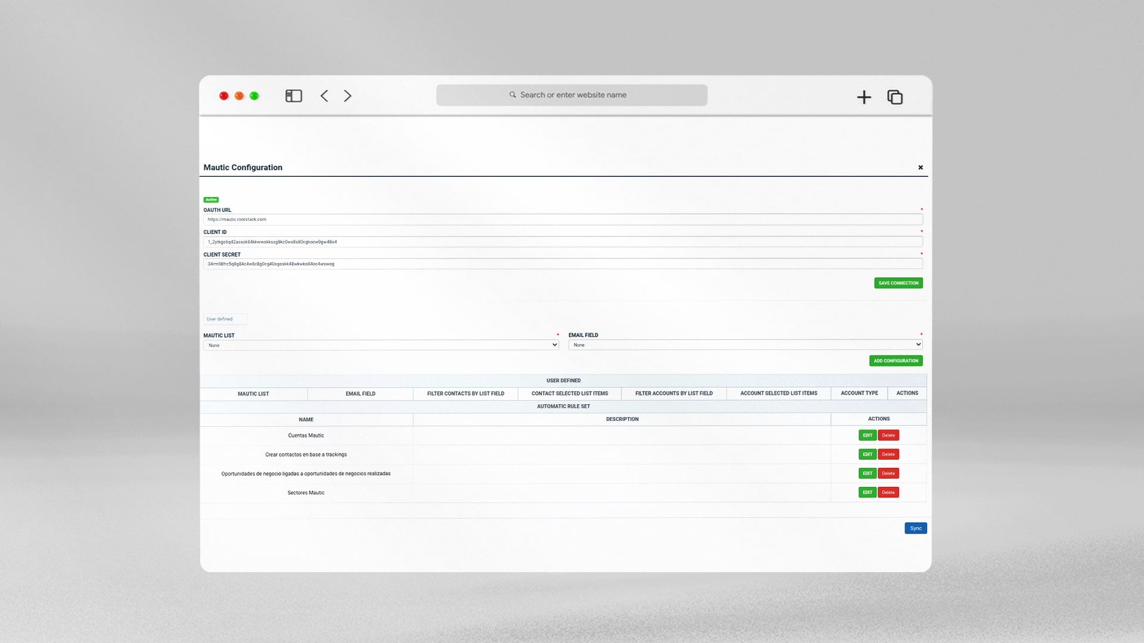Save the connection settings

pyautogui.click(x=899, y=283)
